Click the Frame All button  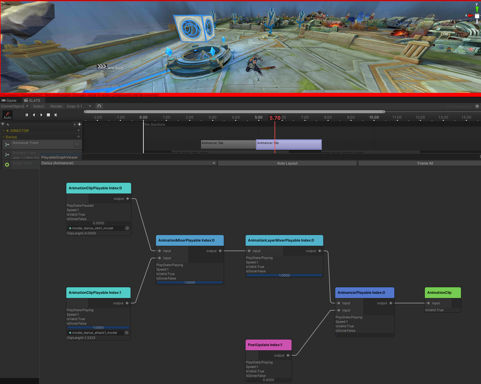coord(420,163)
